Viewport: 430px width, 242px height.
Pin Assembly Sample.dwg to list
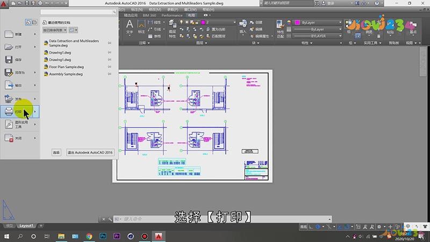[x=110, y=74]
